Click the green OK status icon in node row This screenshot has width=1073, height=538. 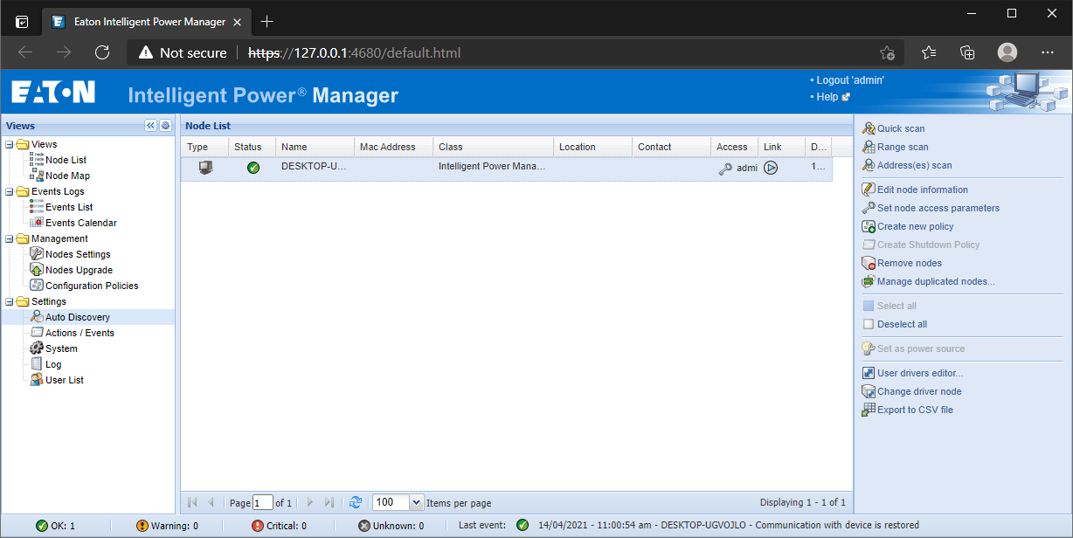pos(253,168)
